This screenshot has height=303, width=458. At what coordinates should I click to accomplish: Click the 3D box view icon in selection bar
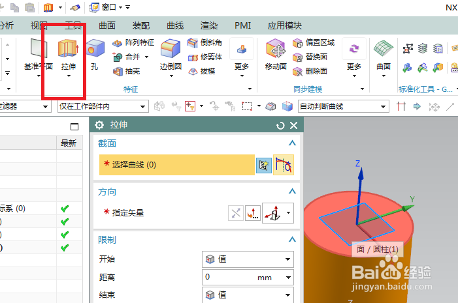287,106
